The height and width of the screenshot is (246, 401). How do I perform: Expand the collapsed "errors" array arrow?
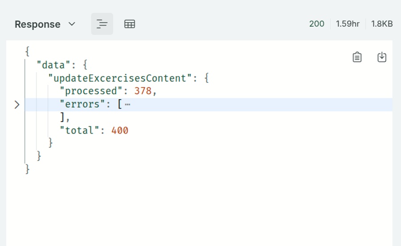coord(17,105)
